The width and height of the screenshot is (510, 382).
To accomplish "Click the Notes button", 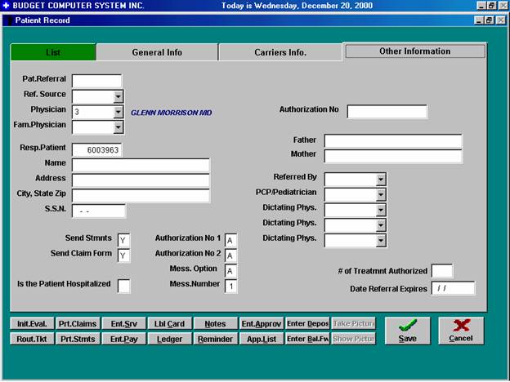I will click(215, 324).
